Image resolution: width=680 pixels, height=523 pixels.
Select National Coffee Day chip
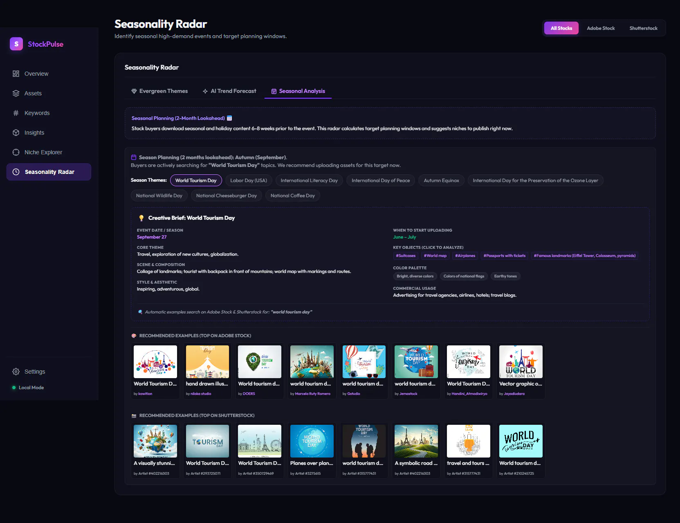[293, 196]
